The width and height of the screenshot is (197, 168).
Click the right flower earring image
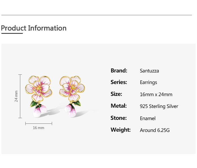[x=72, y=94]
